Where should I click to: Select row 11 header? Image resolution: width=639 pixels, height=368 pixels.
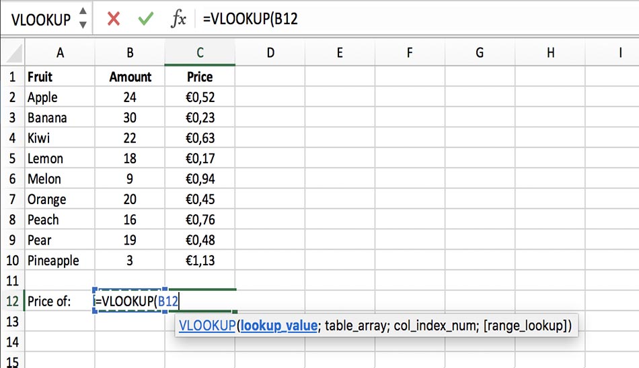[13, 281]
